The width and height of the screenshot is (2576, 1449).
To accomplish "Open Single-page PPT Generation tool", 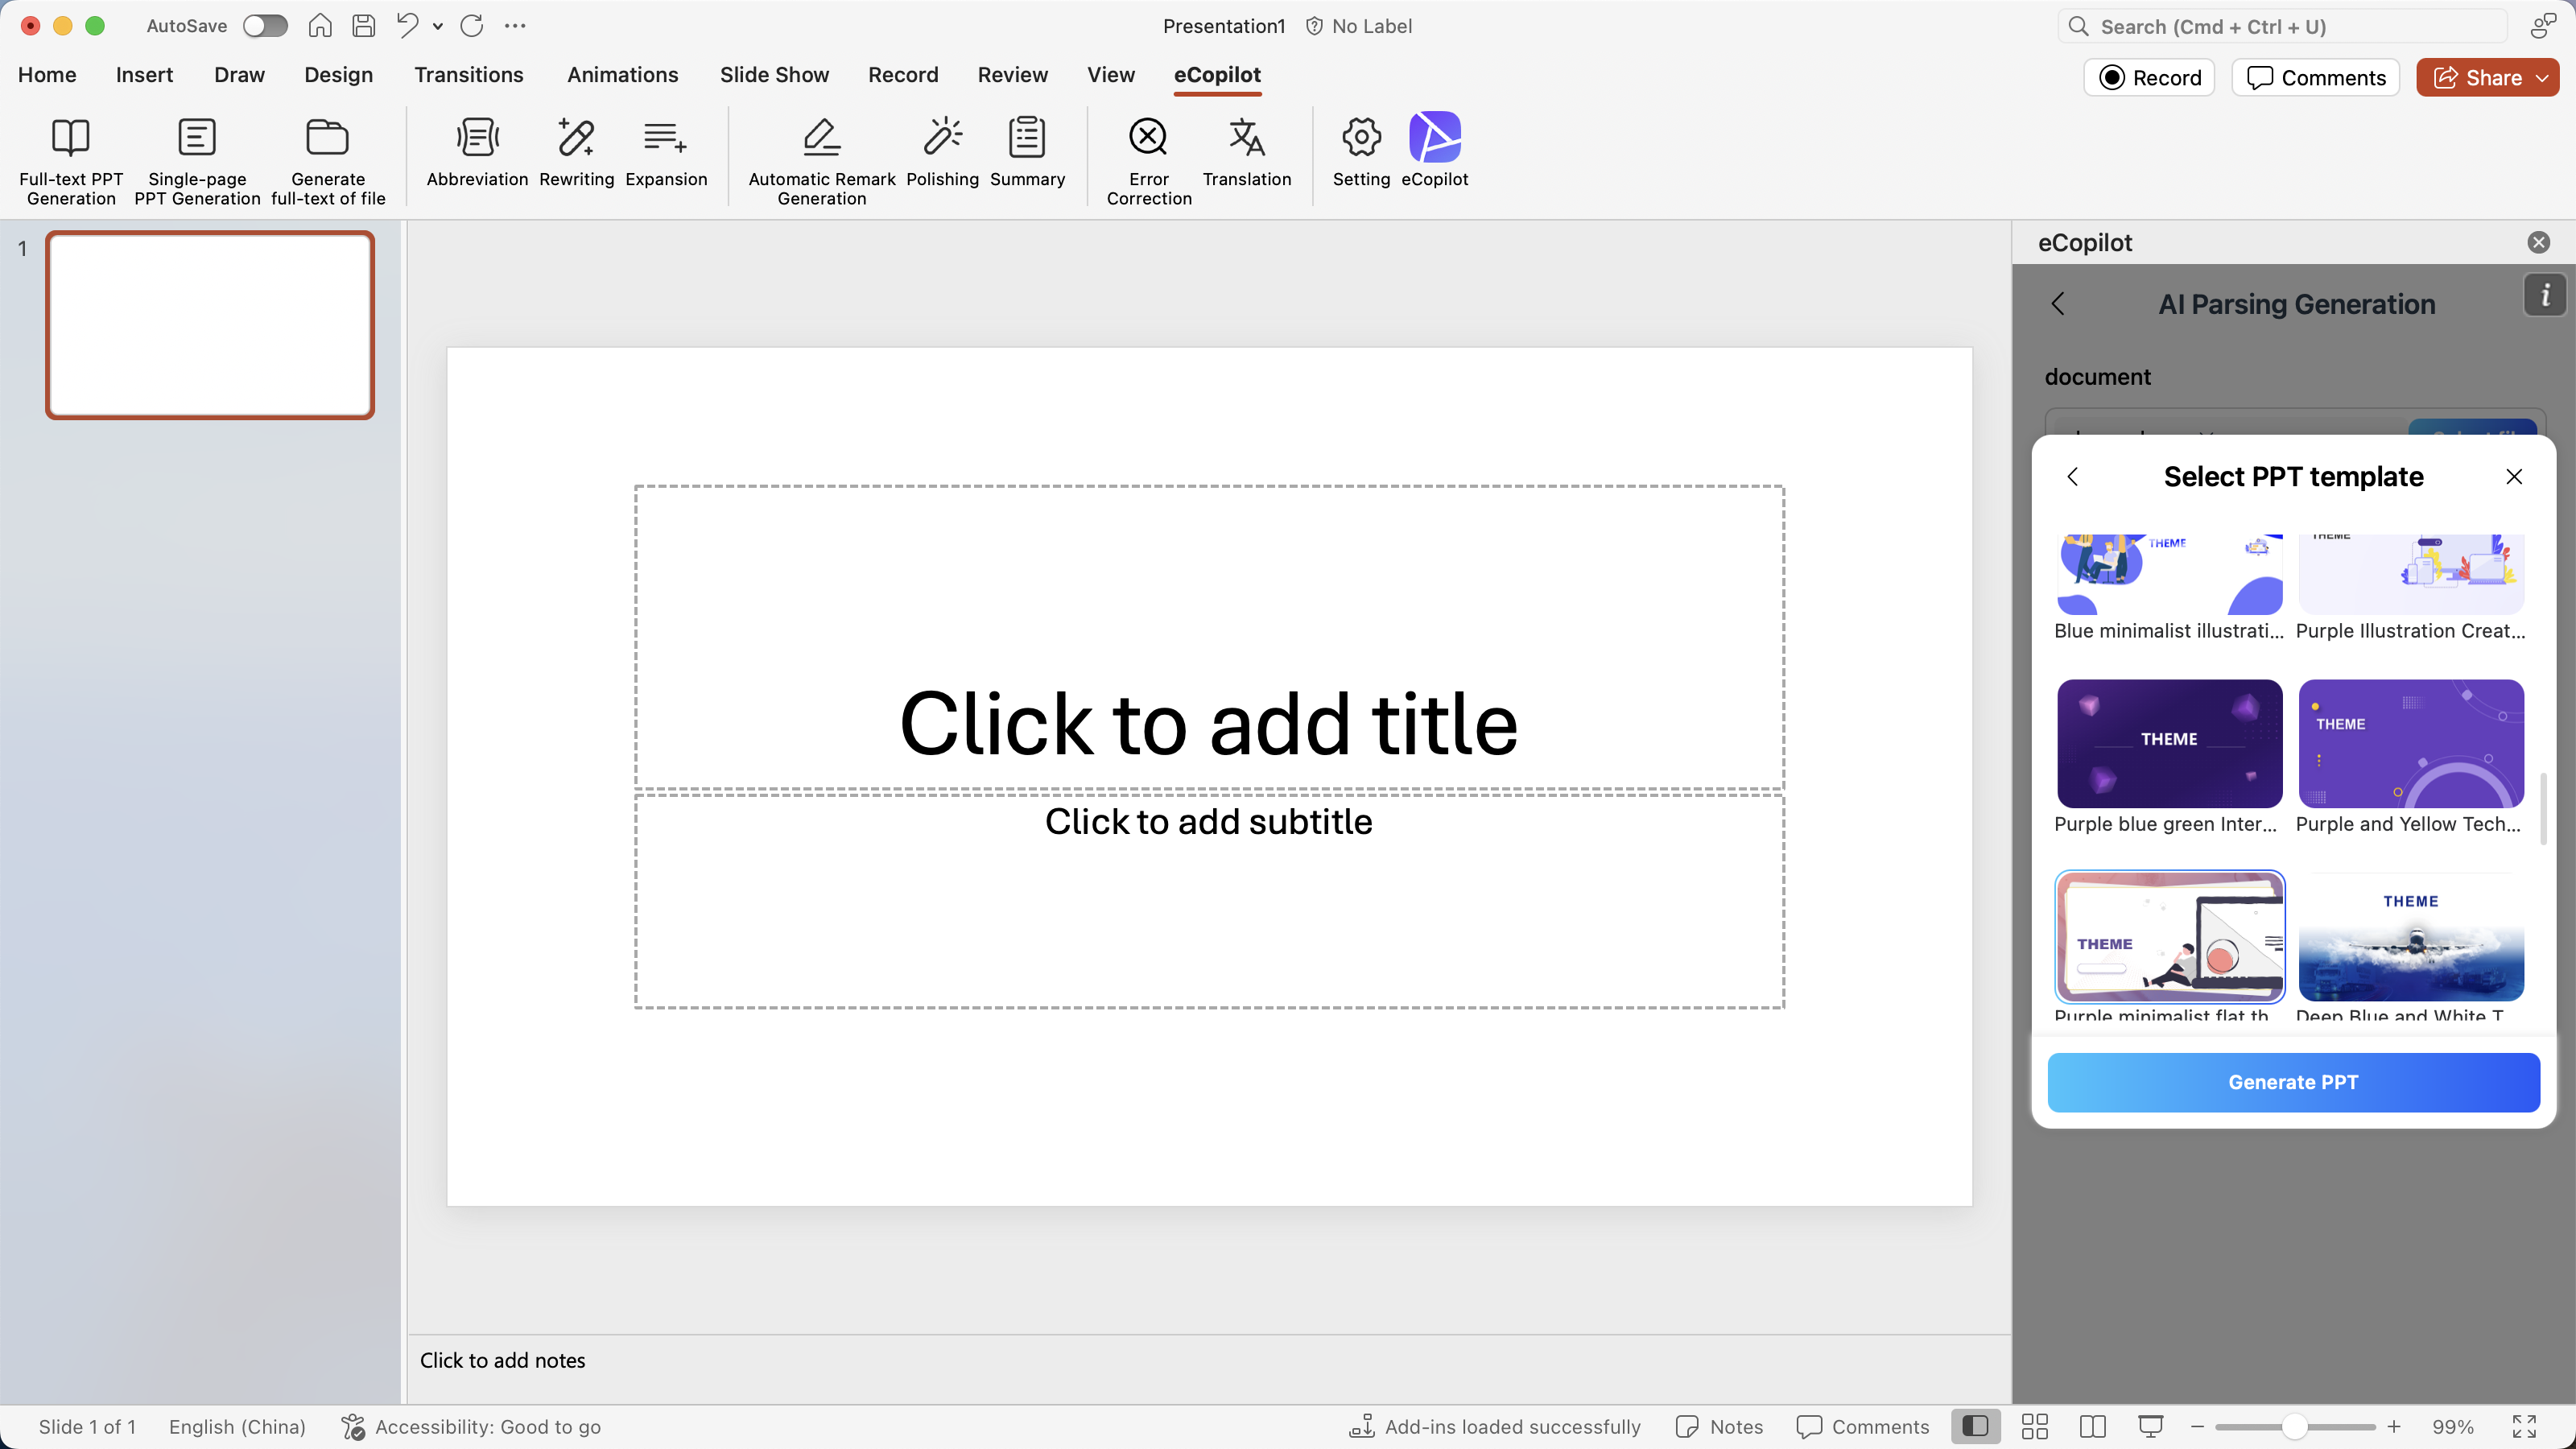I will (x=196, y=138).
